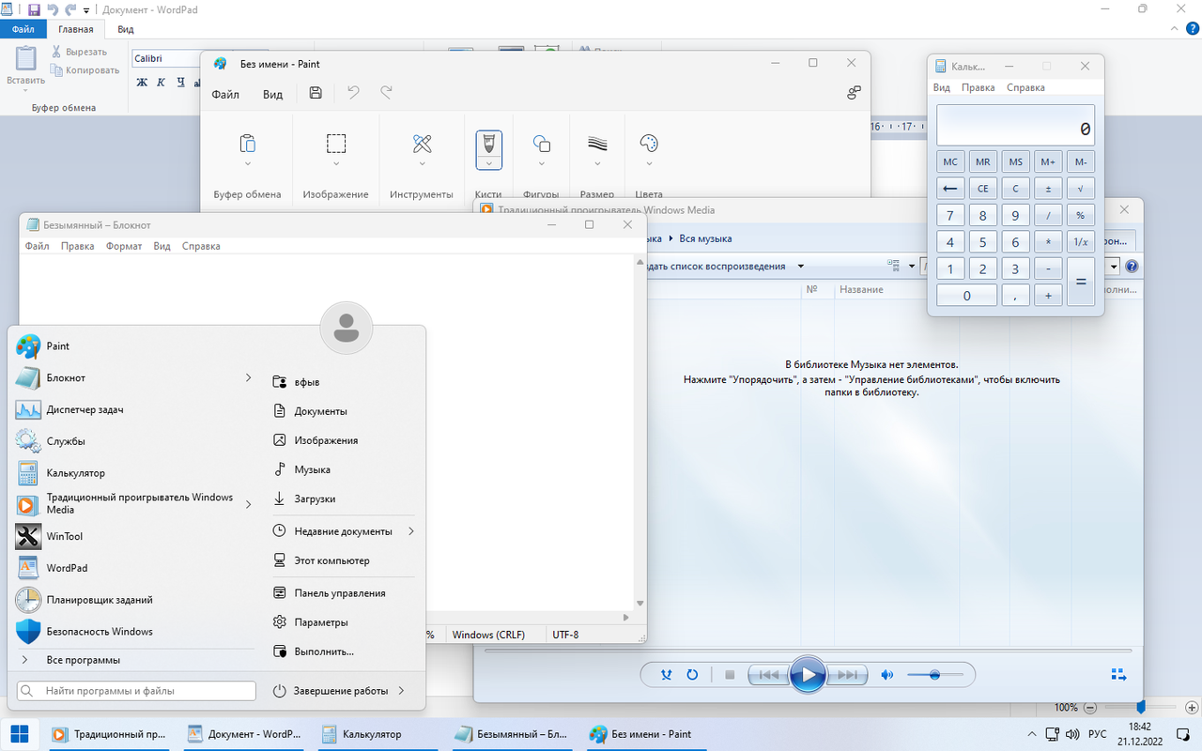Select the Brushes tool in Paint
Viewport: 1202px width, 751px height.
point(488,144)
